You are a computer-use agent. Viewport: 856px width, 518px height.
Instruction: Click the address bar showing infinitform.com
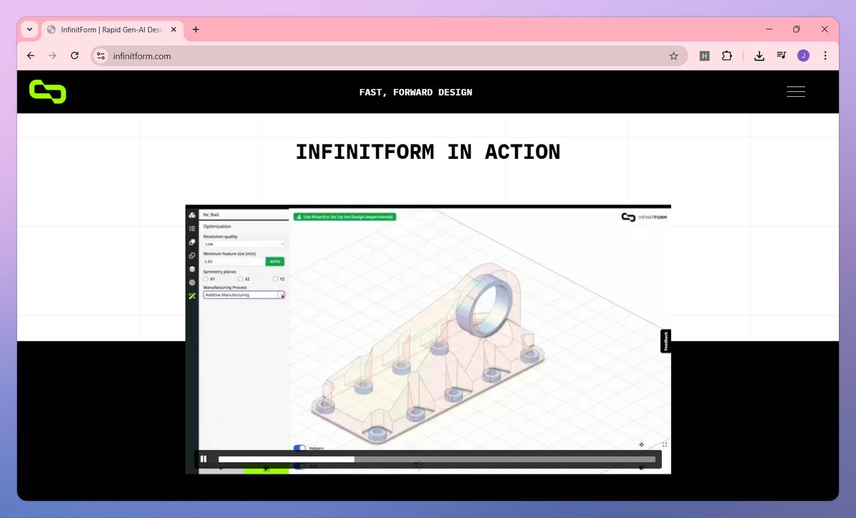(x=389, y=56)
